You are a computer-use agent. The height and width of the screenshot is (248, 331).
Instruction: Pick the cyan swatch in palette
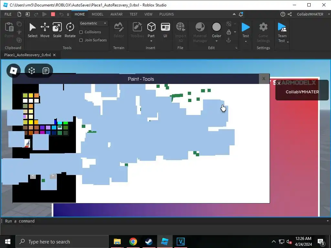[60, 123]
